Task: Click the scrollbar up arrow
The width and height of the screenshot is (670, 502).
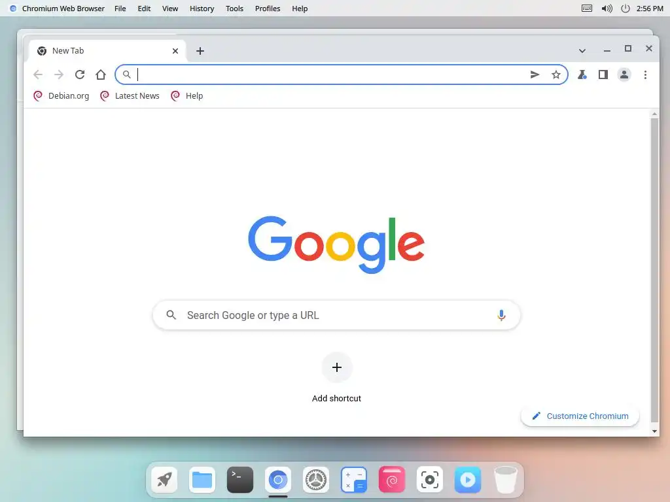Action: (654, 114)
